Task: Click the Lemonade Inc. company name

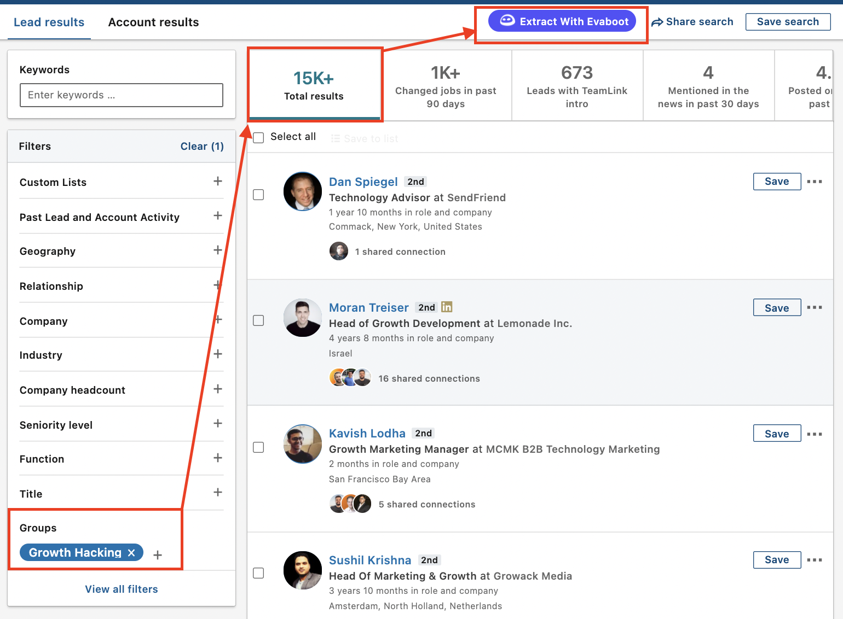Action: coord(535,323)
